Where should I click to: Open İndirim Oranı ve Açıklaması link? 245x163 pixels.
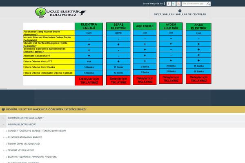[x=24, y=144]
